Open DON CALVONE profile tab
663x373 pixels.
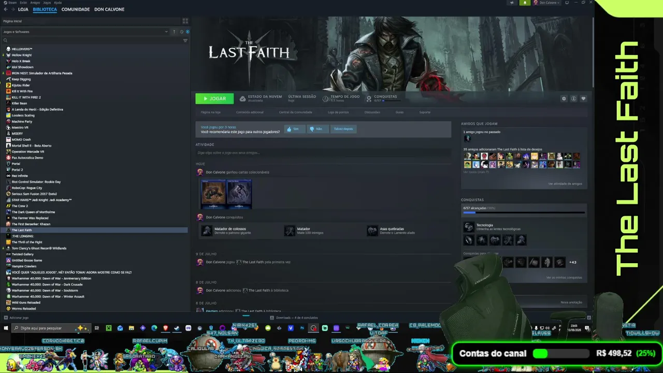(x=109, y=9)
